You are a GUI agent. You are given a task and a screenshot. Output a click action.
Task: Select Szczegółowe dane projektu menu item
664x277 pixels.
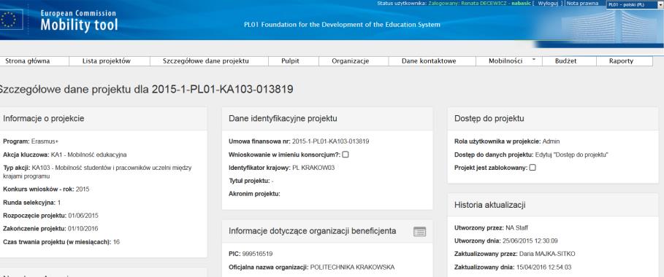pos(206,61)
